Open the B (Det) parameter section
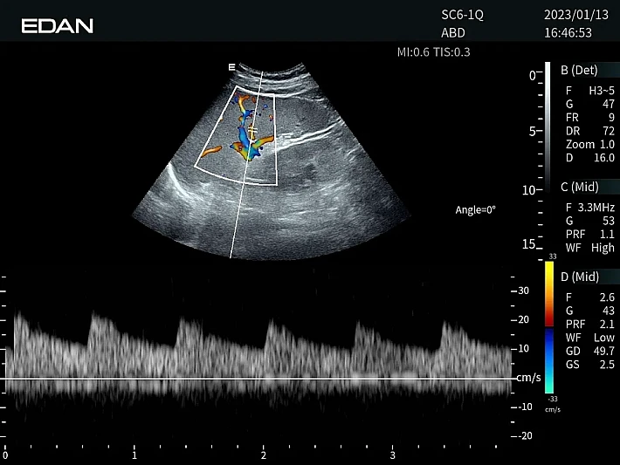Viewport: 620px width, 465px height. [x=579, y=70]
